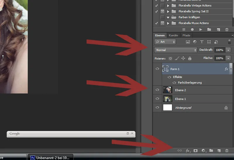
Task: Start recording a new action
Action: coord(192,30)
